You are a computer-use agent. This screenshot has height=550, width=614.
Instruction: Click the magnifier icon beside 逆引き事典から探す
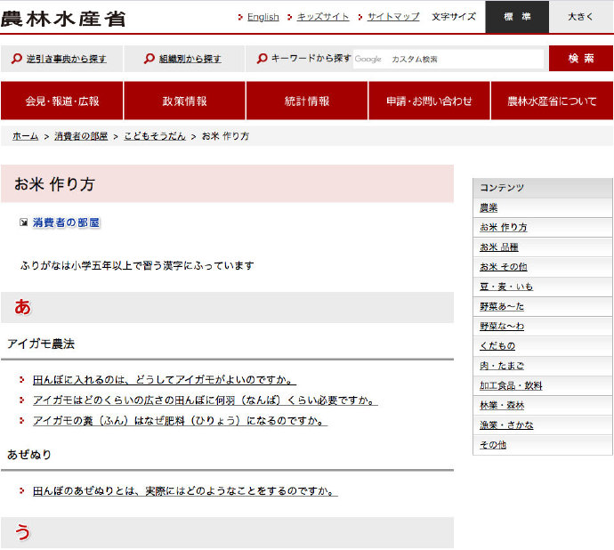pyautogui.click(x=16, y=59)
